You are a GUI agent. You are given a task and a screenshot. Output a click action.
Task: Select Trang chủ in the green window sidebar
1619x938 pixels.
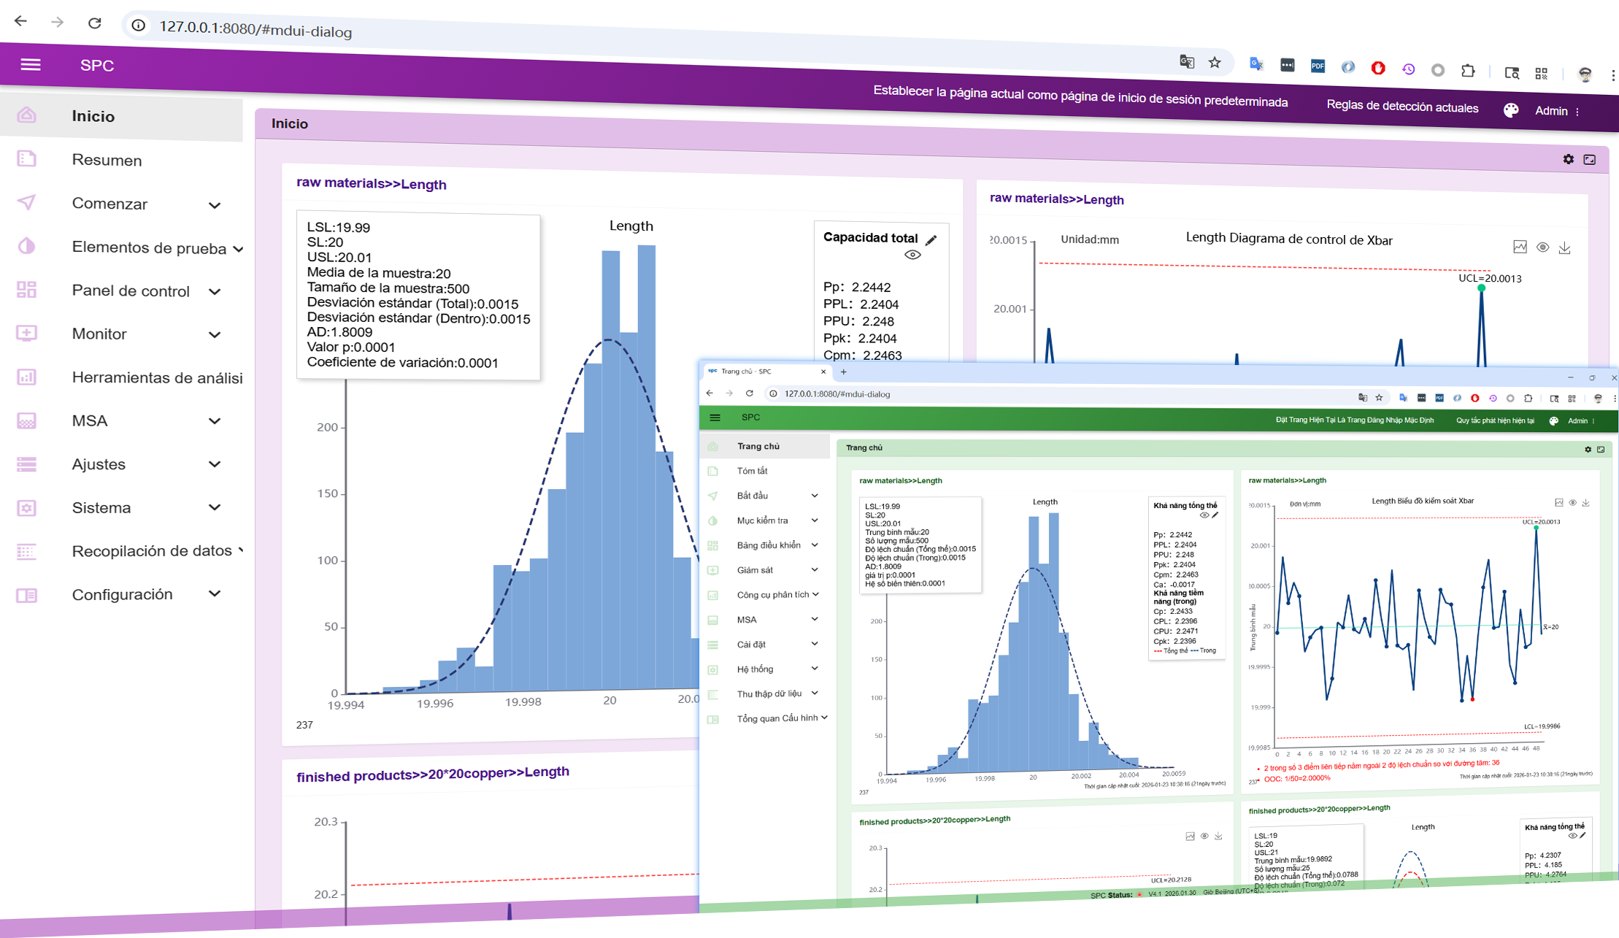coord(765,446)
